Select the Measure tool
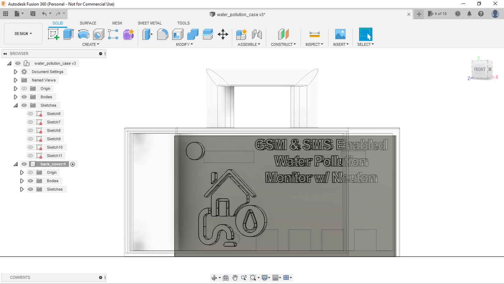Screen dimensions: 504x284 click(315, 34)
